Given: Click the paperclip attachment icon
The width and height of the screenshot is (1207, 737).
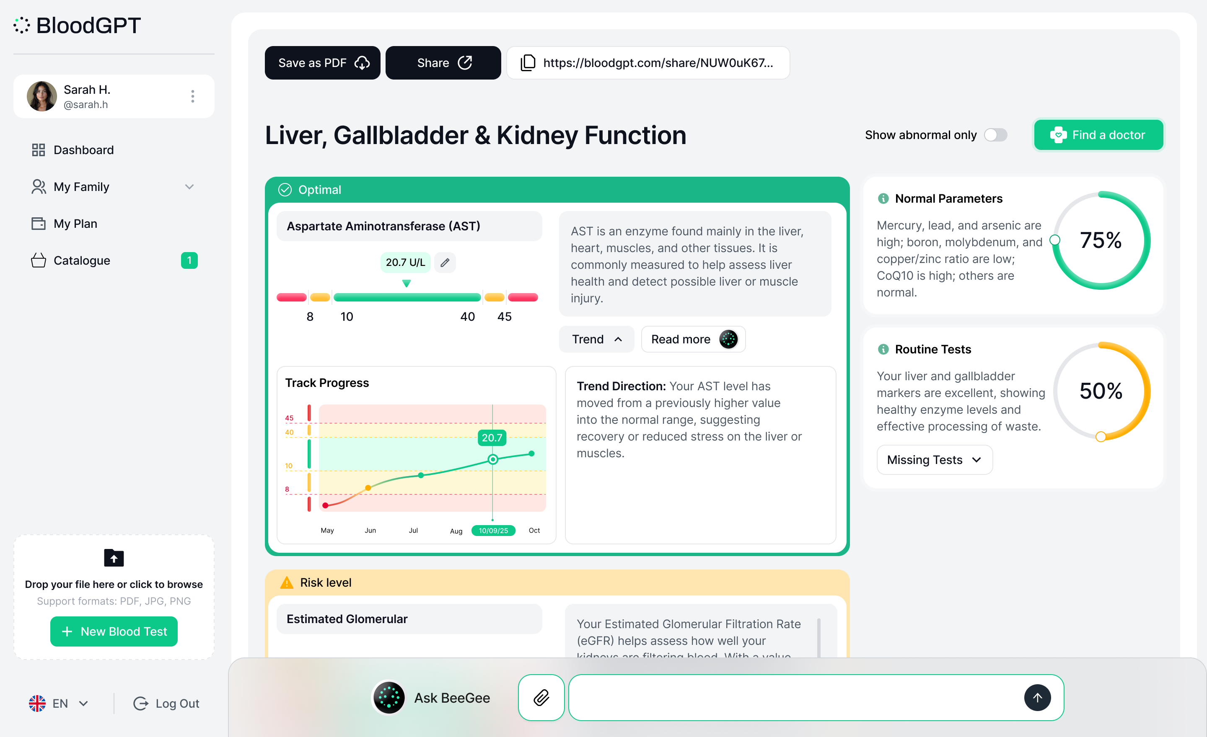Looking at the screenshot, I should pyautogui.click(x=541, y=697).
